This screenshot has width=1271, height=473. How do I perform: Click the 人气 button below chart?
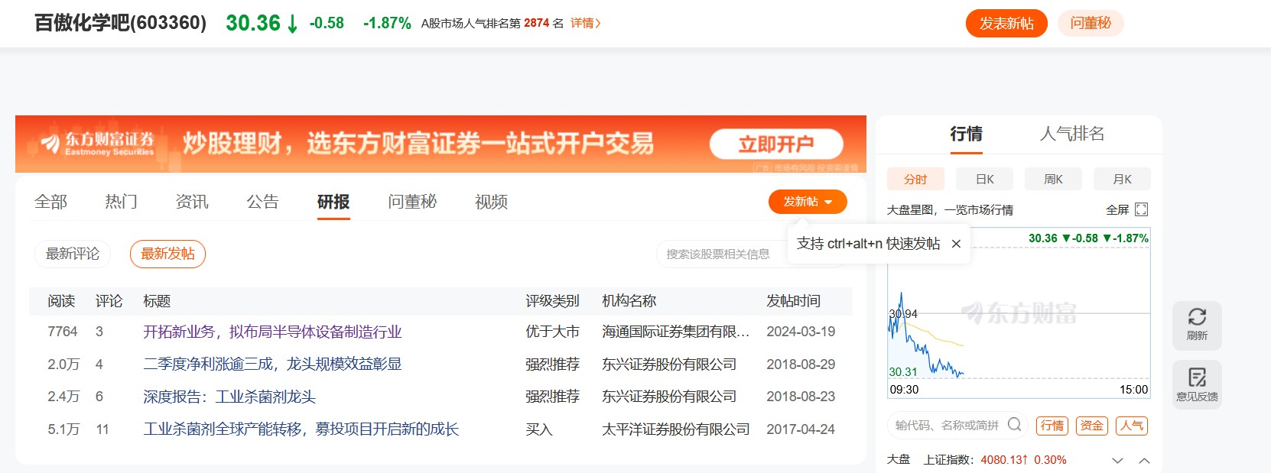pyautogui.click(x=1132, y=426)
